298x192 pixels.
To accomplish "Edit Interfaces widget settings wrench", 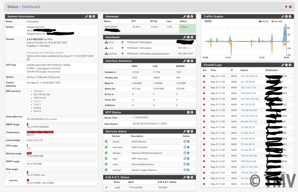I will (x=184, y=37).
